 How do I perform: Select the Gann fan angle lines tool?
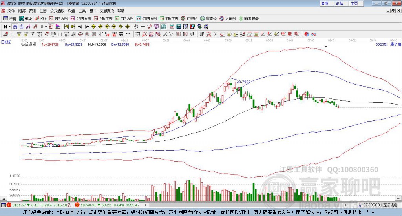[x=144, y=34]
